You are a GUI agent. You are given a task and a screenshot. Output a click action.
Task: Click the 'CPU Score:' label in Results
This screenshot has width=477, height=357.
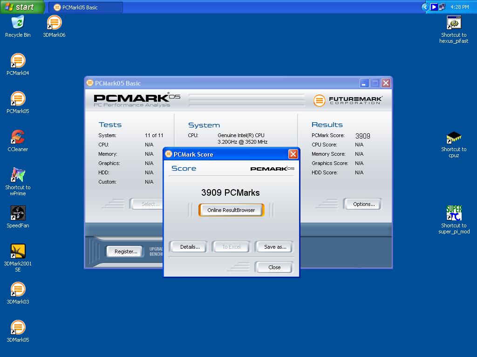pos(324,145)
